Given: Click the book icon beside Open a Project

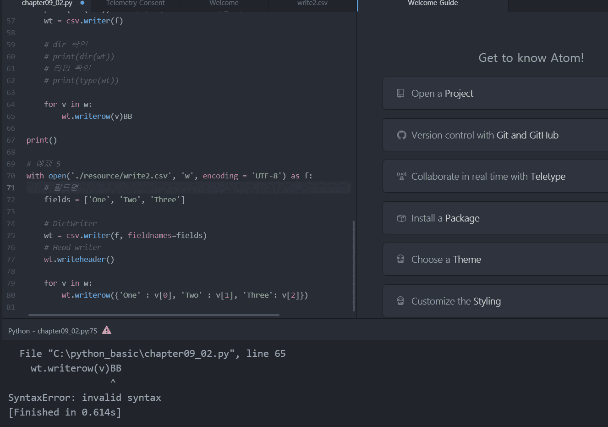Looking at the screenshot, I should coord(400,94).
